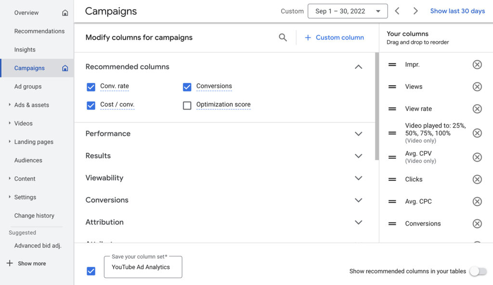Remove the Views column from Your columns
Image resolution: width=493 pixels, height=285 pixels.
(x=477, y=87)
